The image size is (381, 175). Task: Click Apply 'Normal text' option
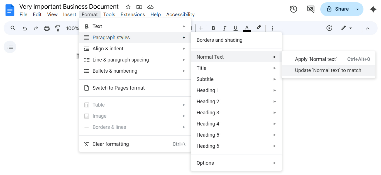click(x=316, y=59)
